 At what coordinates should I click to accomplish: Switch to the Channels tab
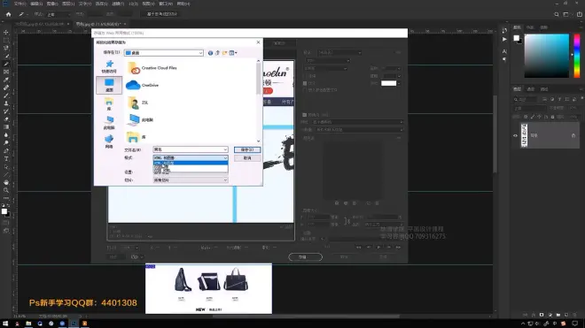pyautogui.click(x=531, y=89)
